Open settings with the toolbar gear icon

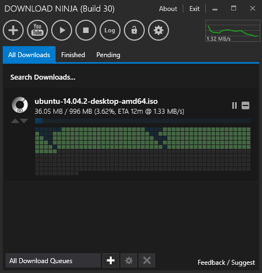159,30
